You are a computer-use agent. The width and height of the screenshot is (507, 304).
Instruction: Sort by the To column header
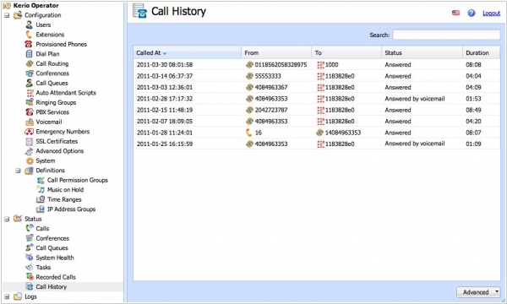point(346,52)
